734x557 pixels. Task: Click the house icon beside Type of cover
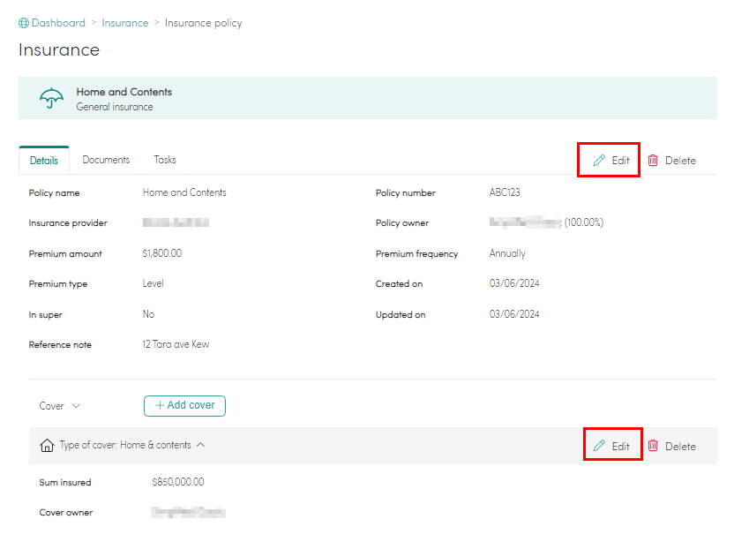(x=47, y=445)
